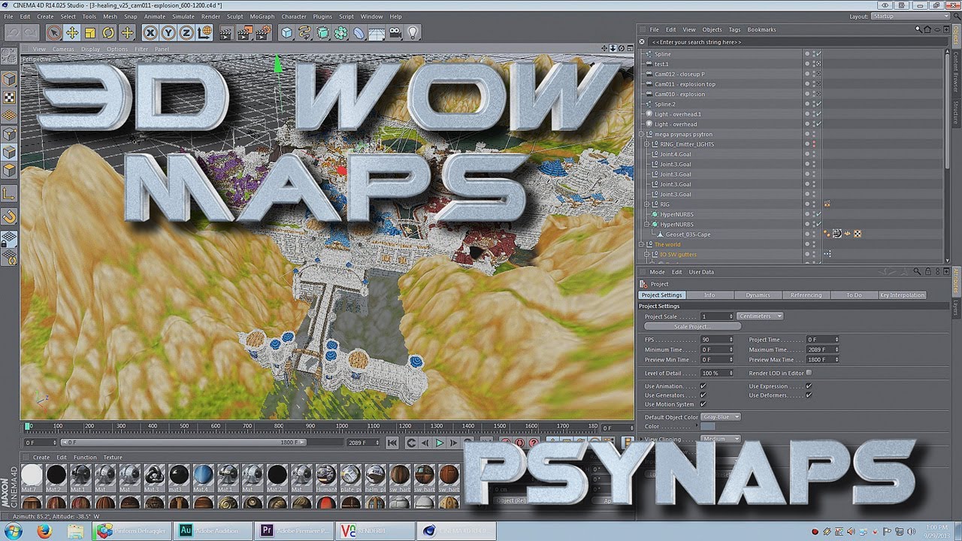Screen dimensions: 962x541
Task: Open the HyperNURBS generators icon
Action: coord(322,32)
